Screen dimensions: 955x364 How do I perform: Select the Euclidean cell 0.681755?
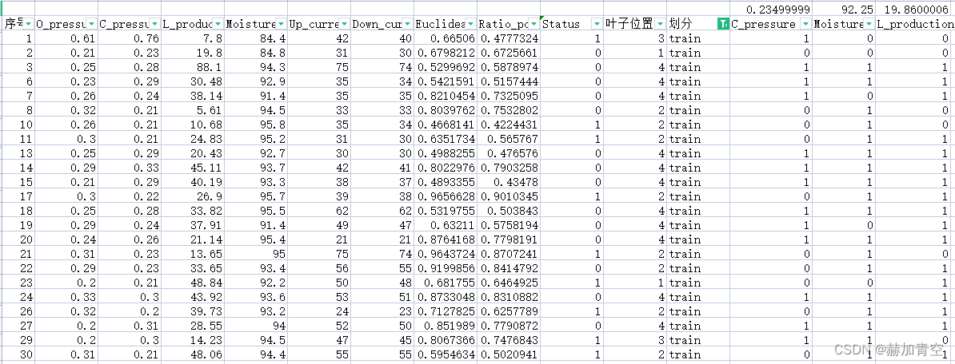pos(446,283)
